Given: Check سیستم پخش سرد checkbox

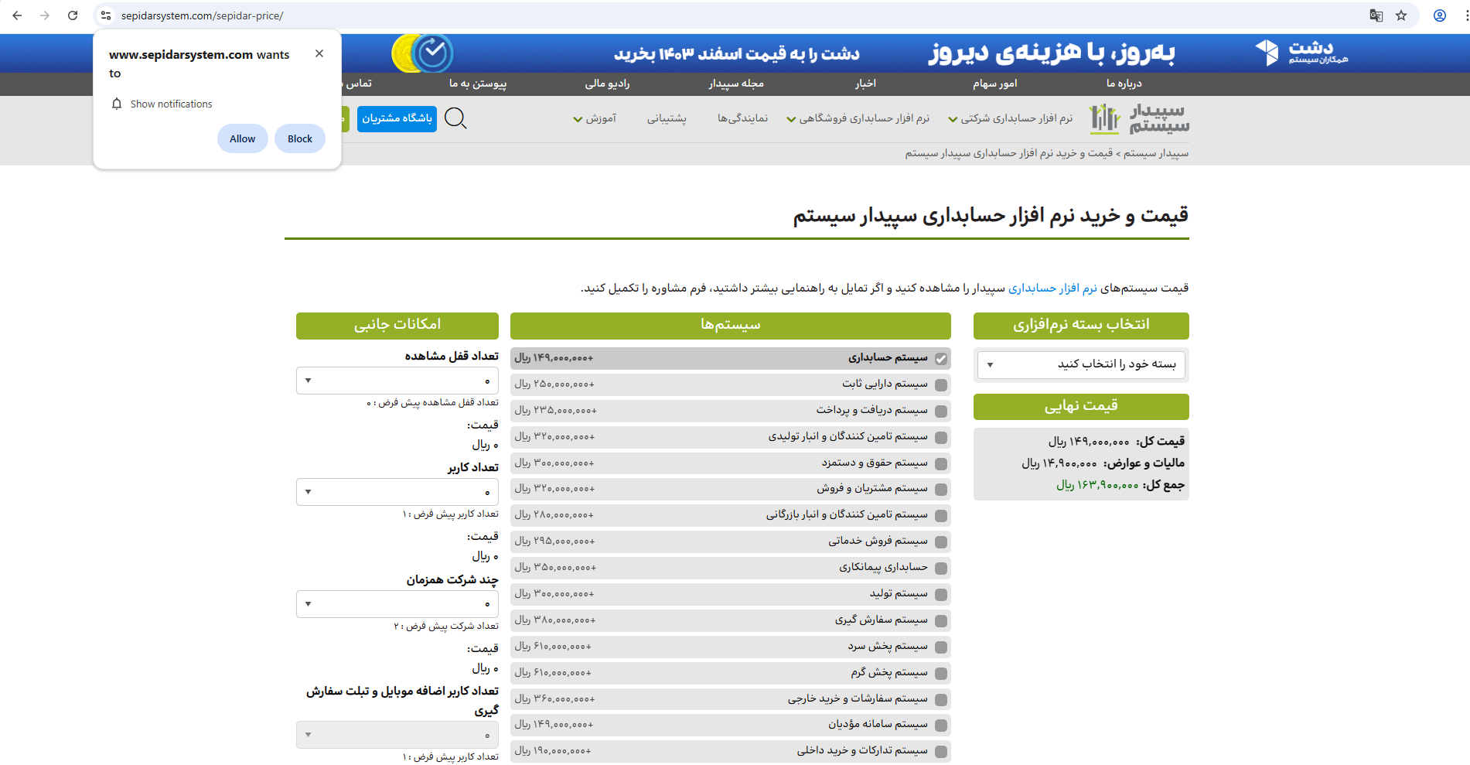Looking at the screenshot, I should (x=941, y=647).
